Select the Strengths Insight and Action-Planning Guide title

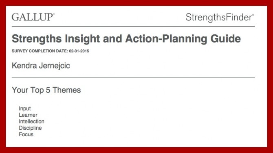point(126,39)
